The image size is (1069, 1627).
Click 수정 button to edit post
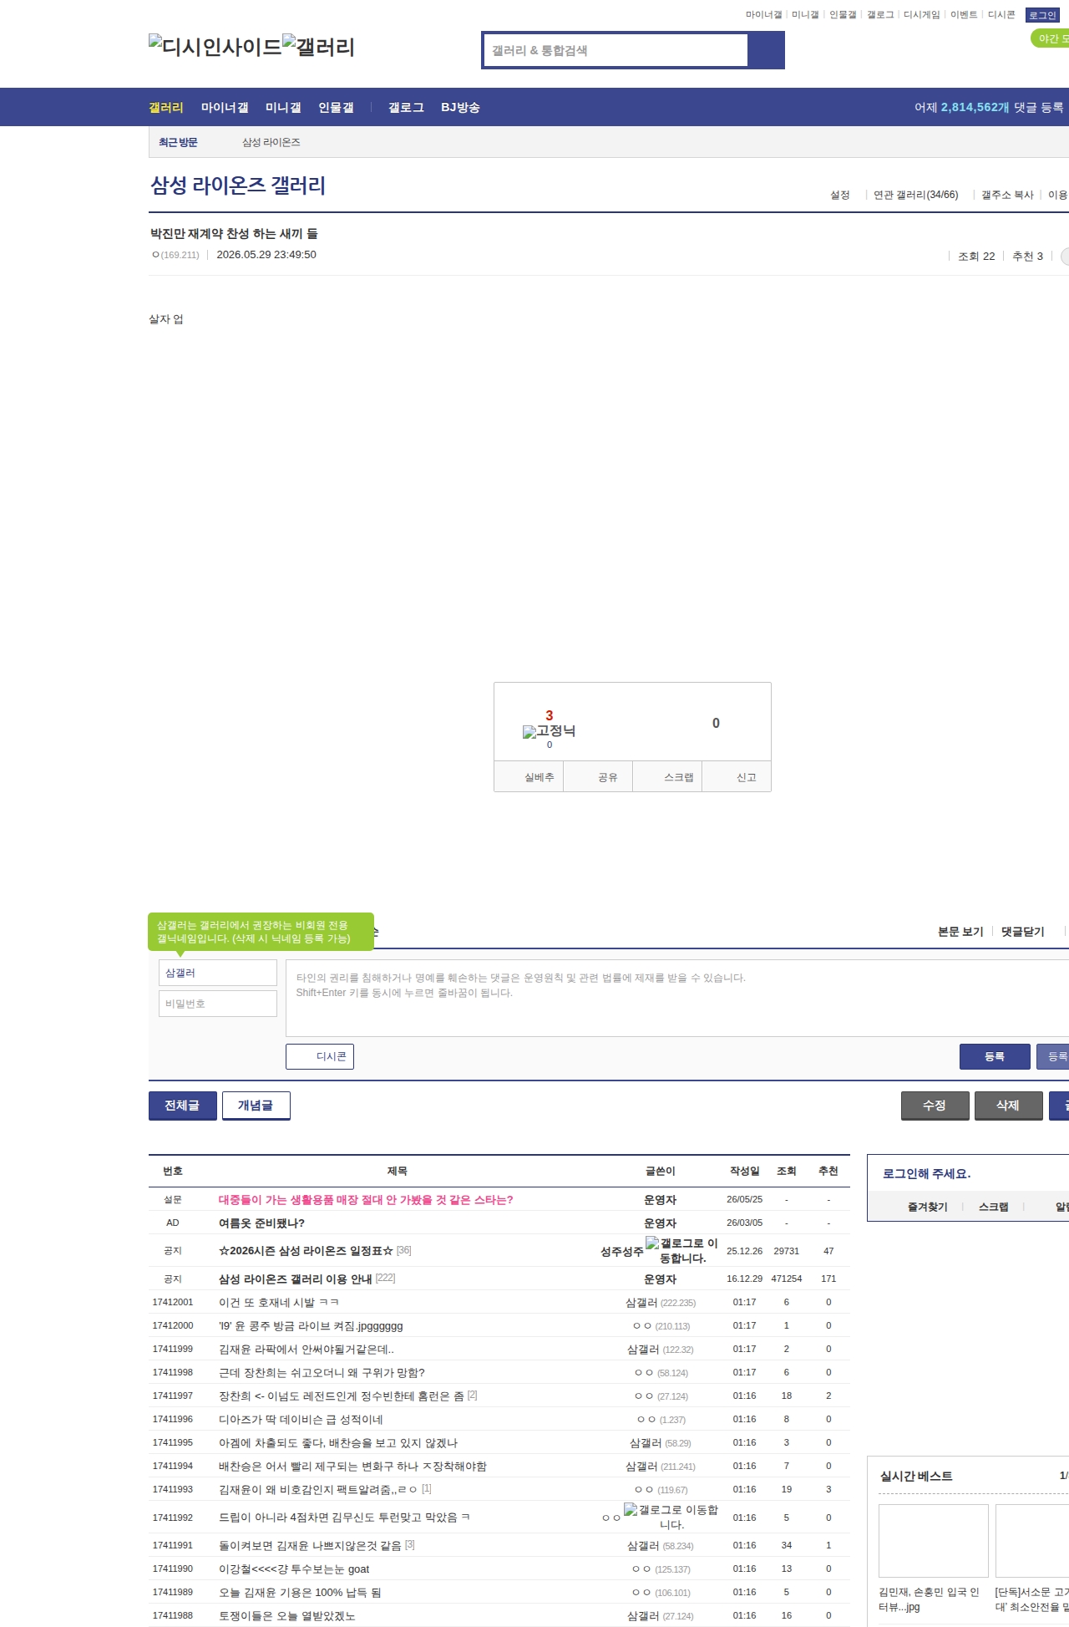935,1106
